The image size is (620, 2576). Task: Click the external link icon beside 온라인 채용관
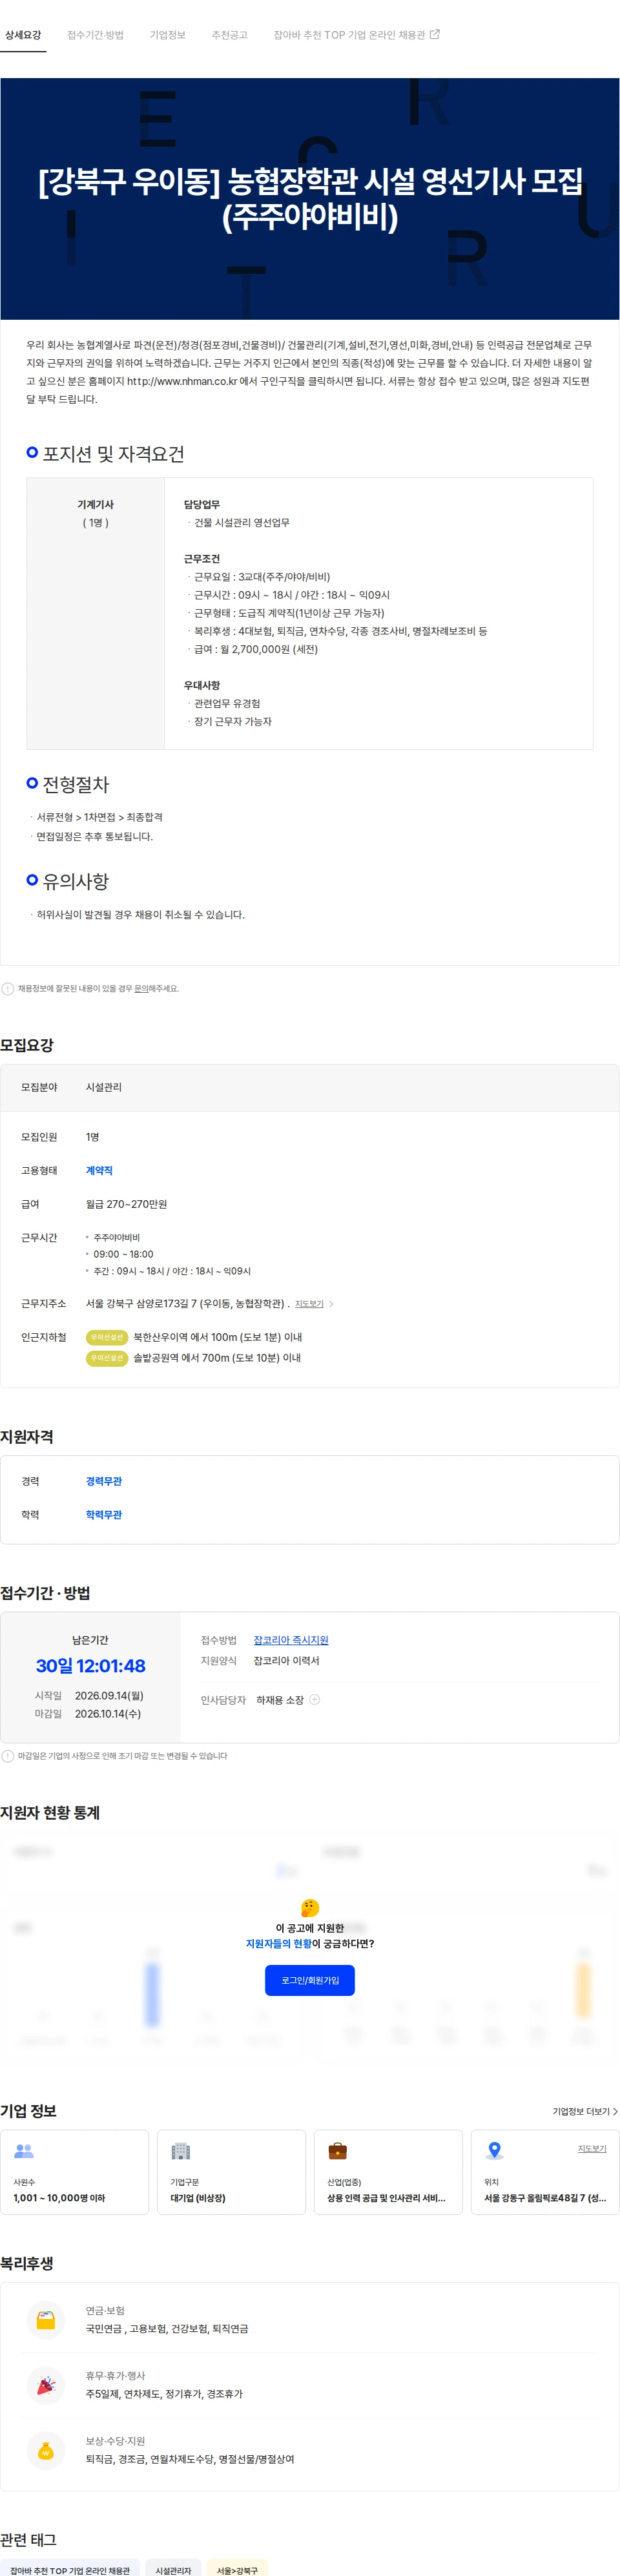(x=434, y=34)
